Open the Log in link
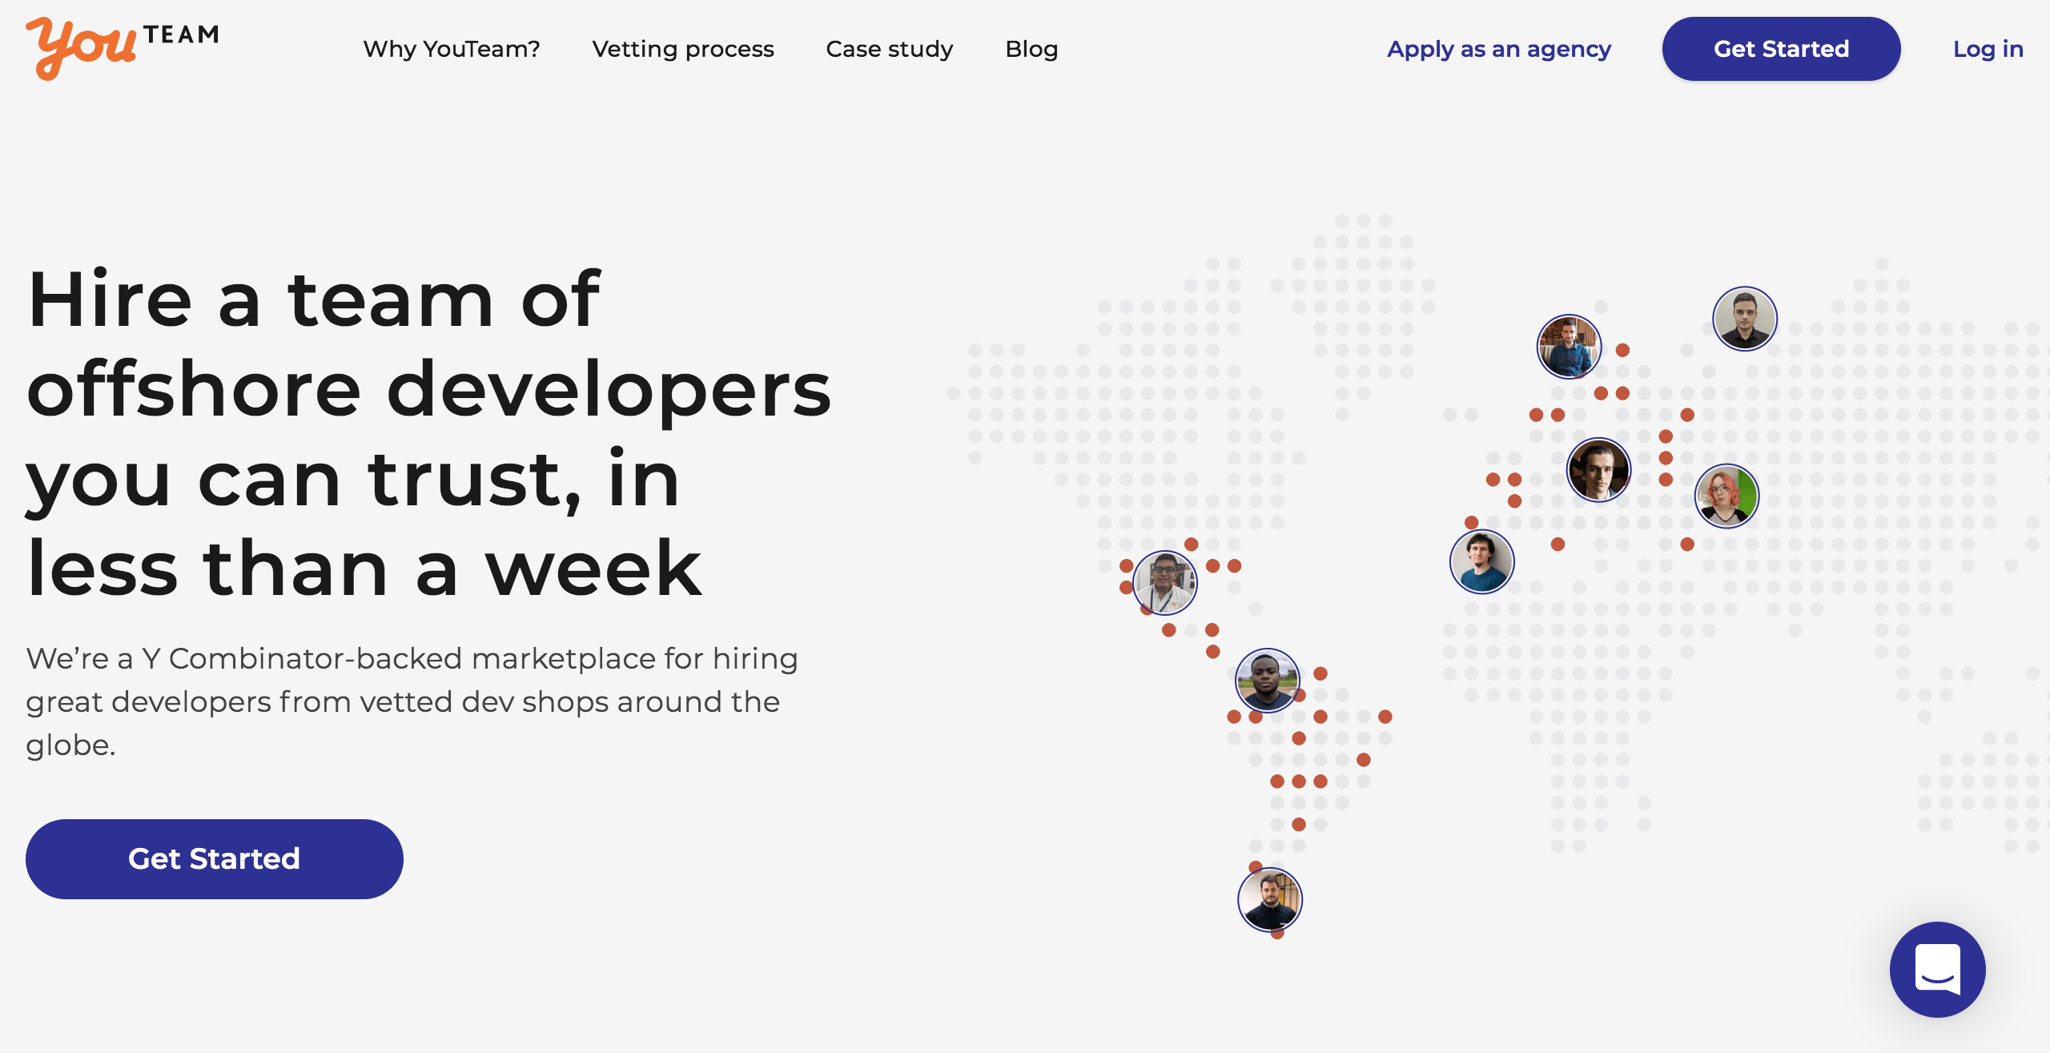This screenshot has height=1053, width=2050. click(1988, 49)
